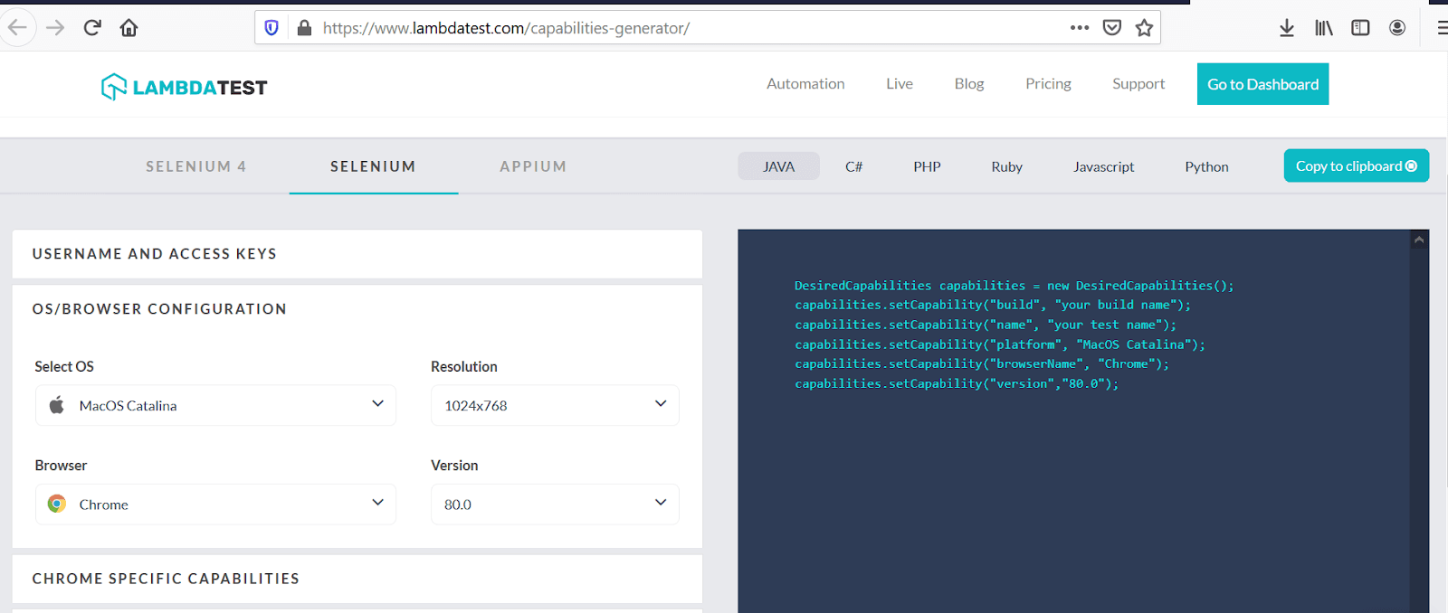Expand Chrome Specific Capabilities section
This screenshot has height=613, width=1448.
(x=357, y=579)
